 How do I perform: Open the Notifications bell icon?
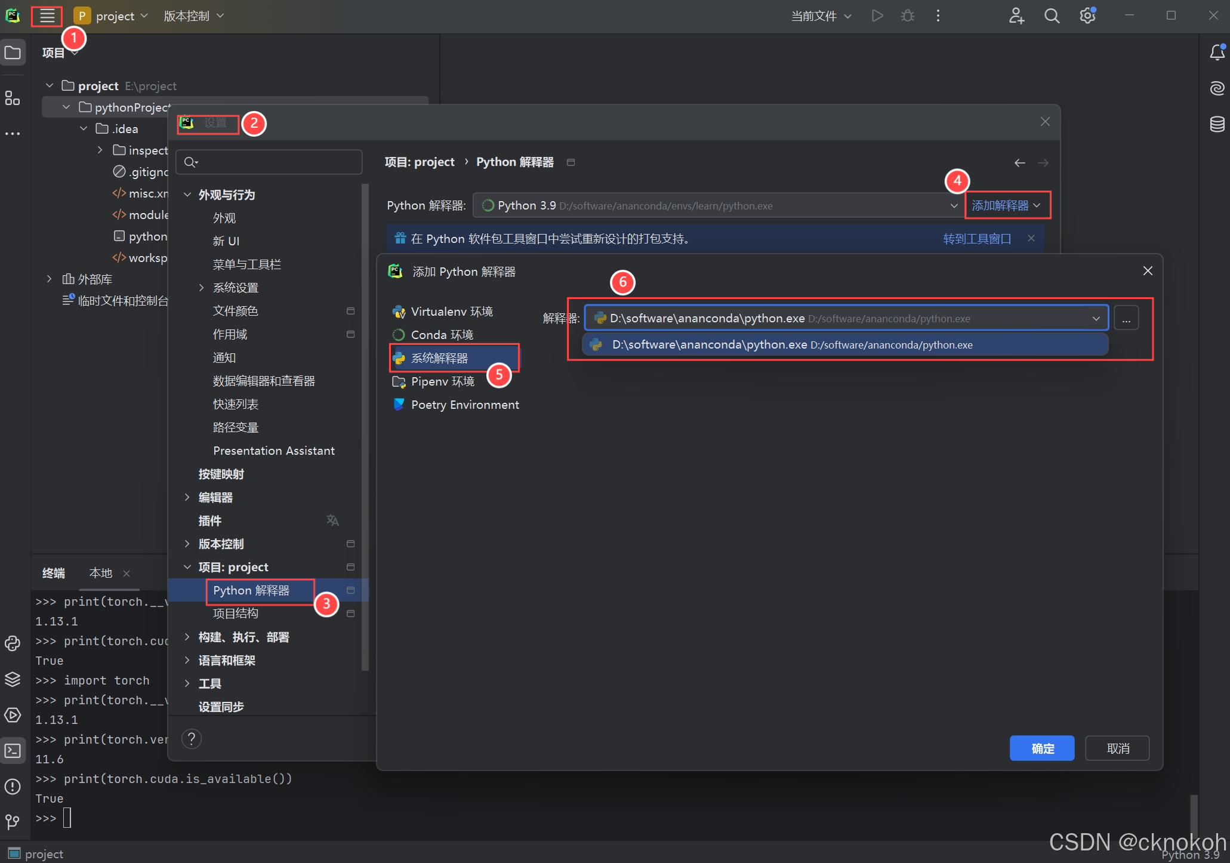tap(1217, 53)
